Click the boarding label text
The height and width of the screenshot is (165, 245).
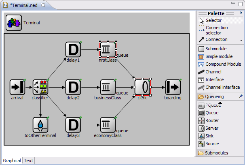click(173, 98)
